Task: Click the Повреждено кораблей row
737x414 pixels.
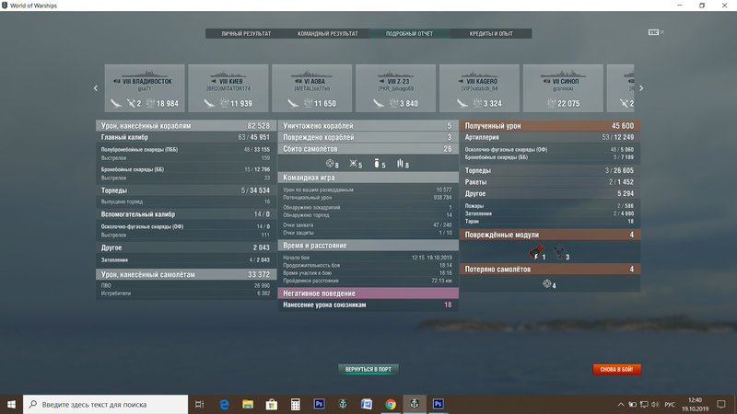Action: pos(368,137)
